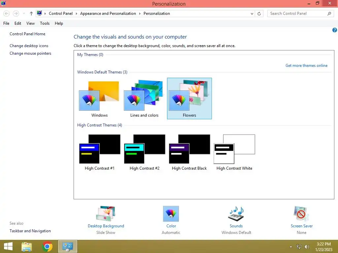Image resolution: width=338 pixels, height=253 pixels.
Task: Click the window title bar icon
Action: (x=3, y=3)
